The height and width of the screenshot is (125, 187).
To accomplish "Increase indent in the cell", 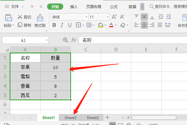I will tap(169, 17).
